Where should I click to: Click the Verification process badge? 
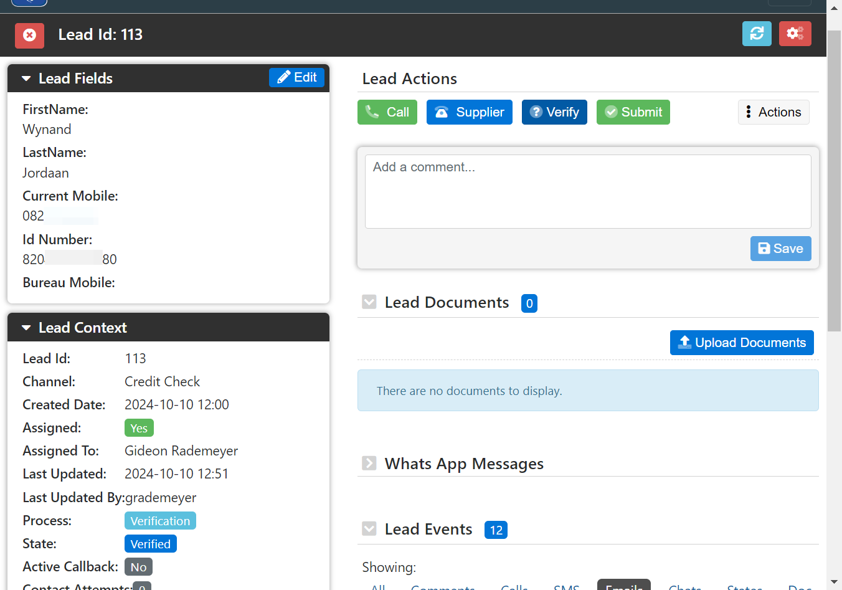coord(160,521)
